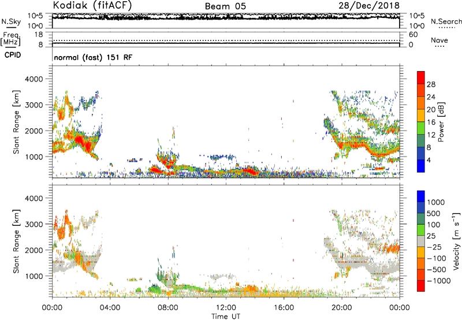Click the 12:00 time axis label
This screenshot has height=320, width=462.
226,308
